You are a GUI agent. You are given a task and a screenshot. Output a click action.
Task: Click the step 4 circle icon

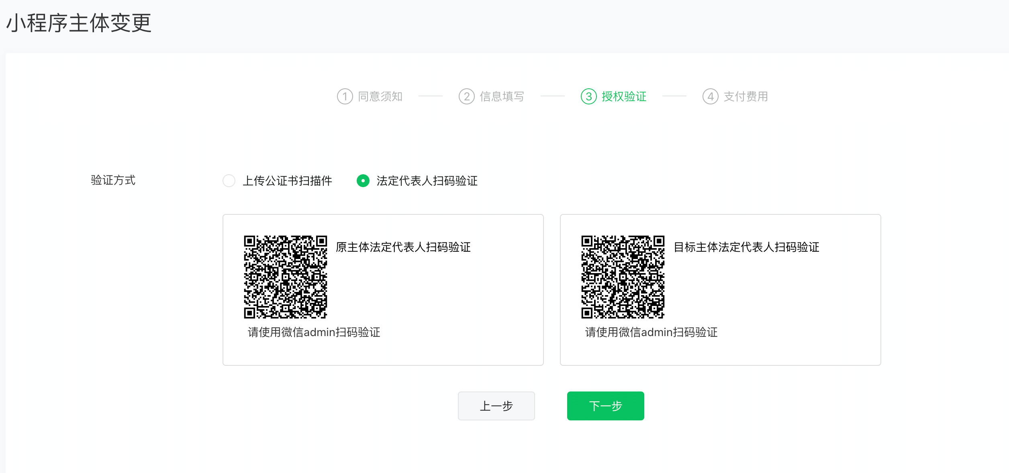pyautogui.click(x=710, y=96)
